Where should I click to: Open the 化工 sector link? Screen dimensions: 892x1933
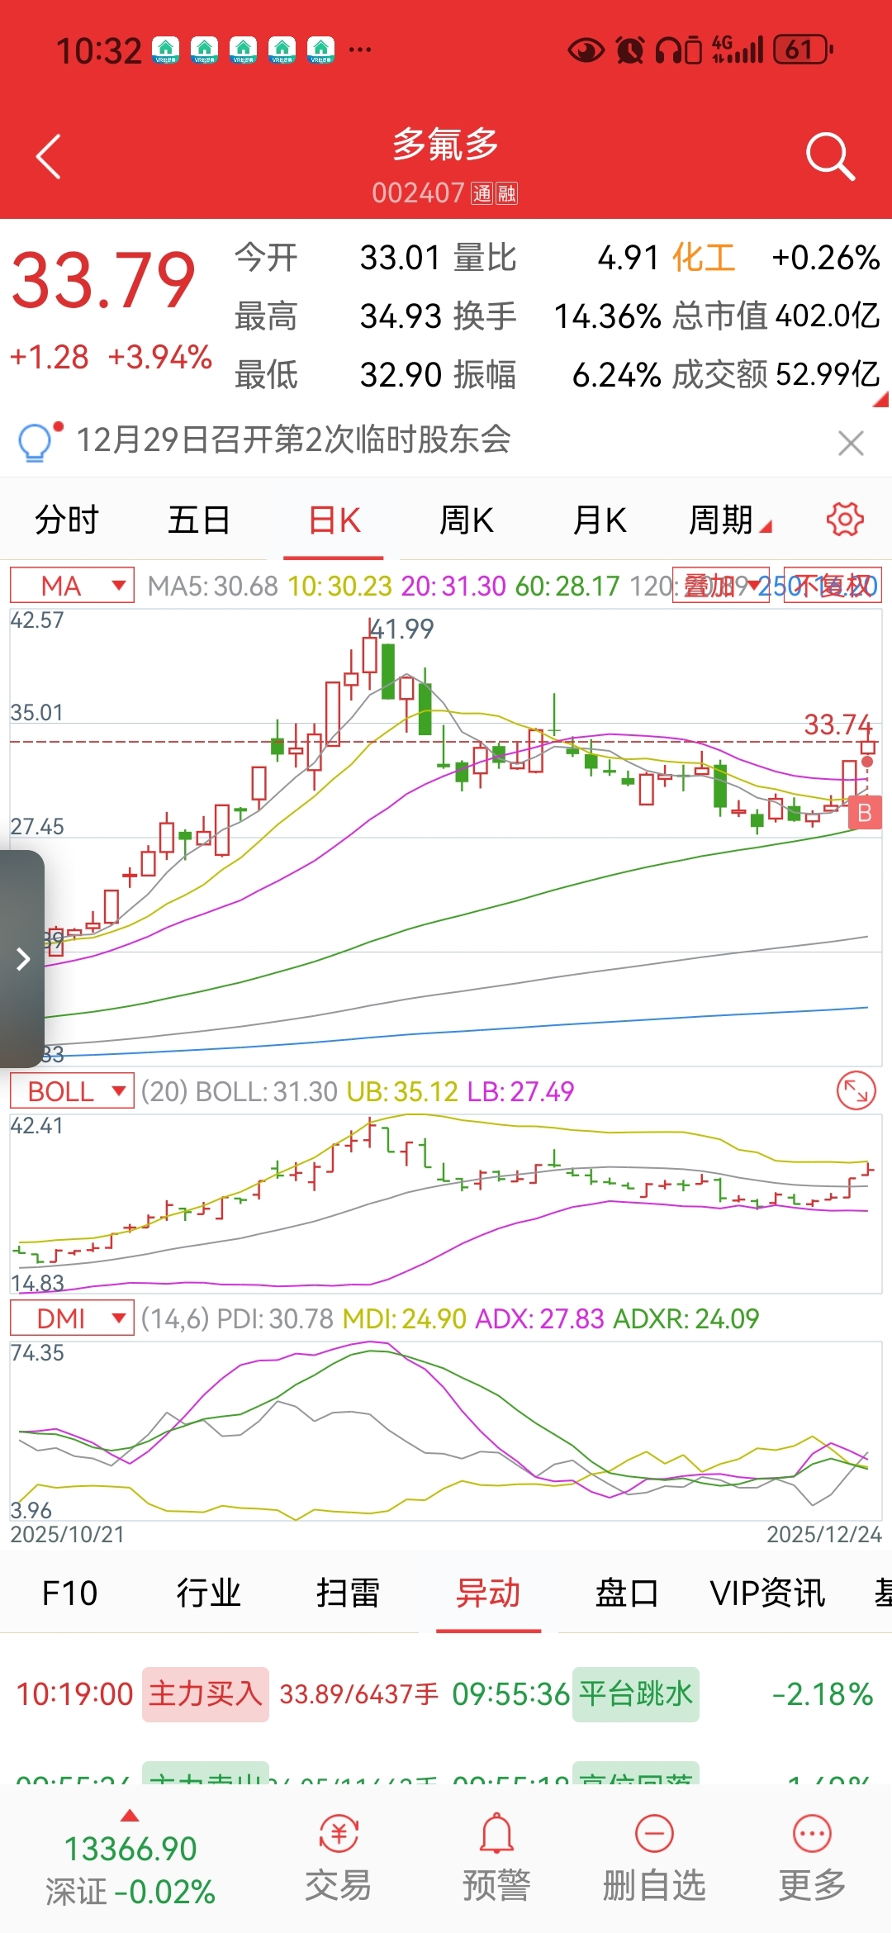pyautogui.click(x=703, y=258)
